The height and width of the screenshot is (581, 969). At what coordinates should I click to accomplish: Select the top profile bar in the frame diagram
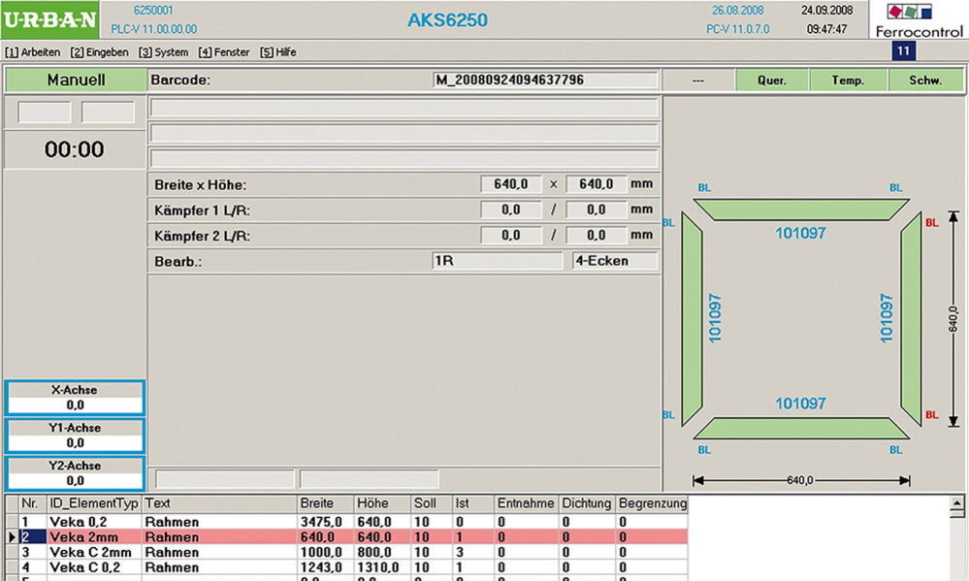coord(800,210)
